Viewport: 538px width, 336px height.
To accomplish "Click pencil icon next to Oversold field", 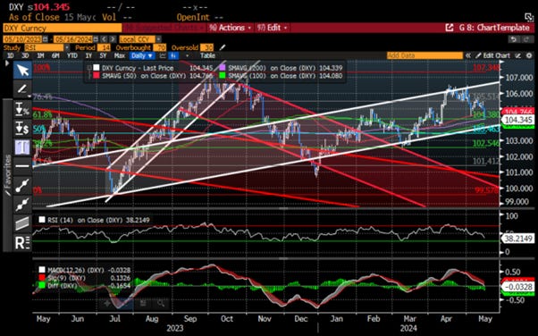I will pos(223,47).
